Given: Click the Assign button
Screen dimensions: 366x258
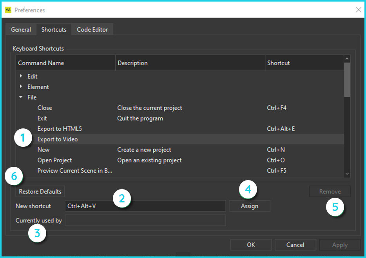Looking at the screenshot, I should click(x=250, y=206).
